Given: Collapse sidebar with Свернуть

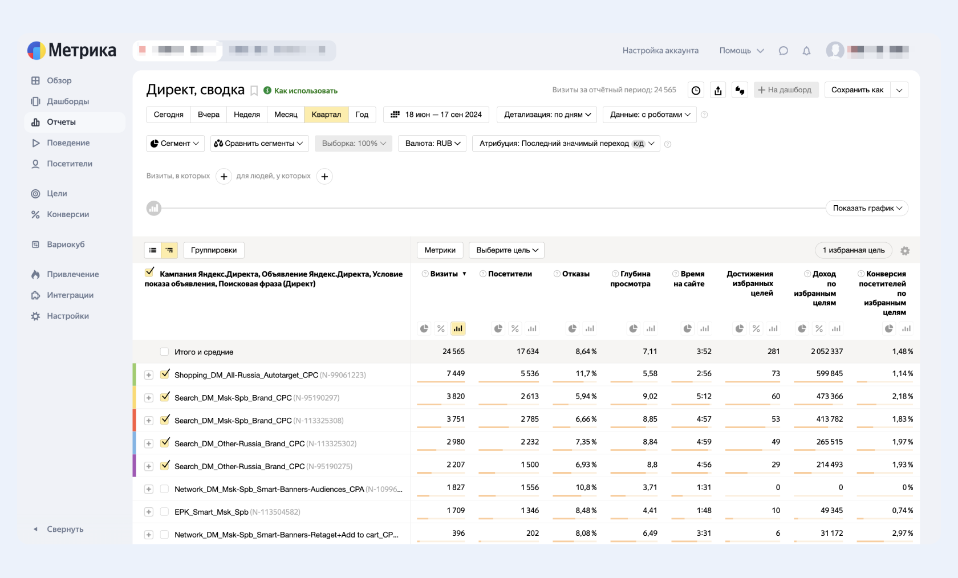Looking at the screenshot, I should [58, 530].
